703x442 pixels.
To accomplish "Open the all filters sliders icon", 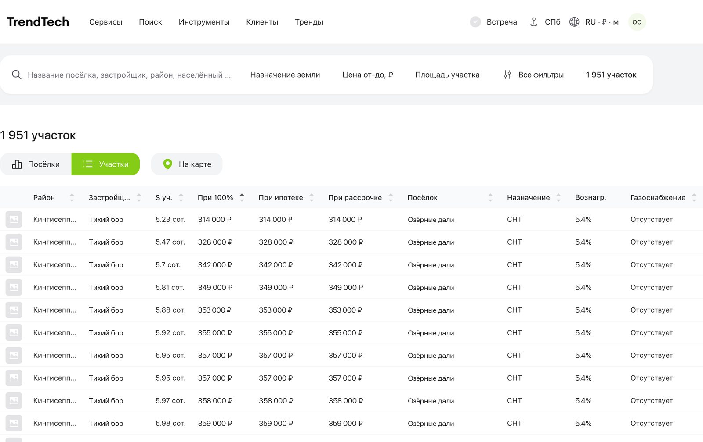I will point(507,75).
